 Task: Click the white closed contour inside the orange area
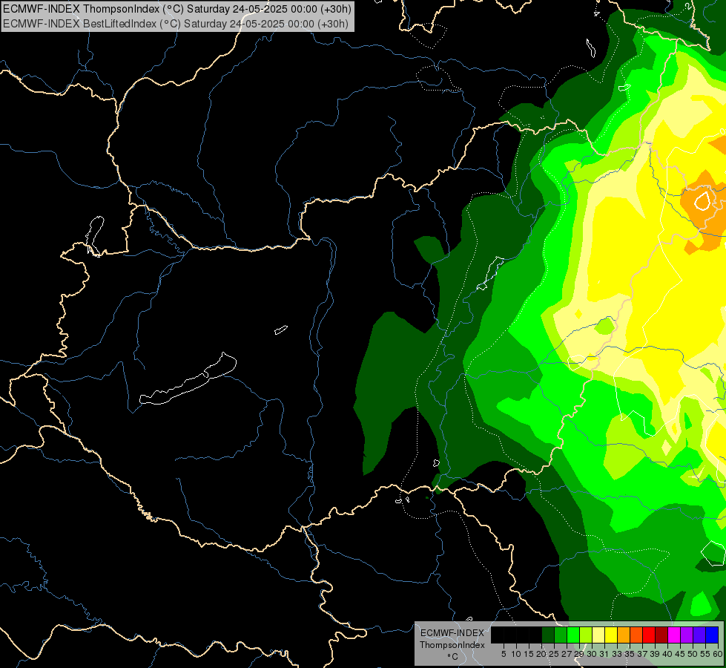coord(702,200)
